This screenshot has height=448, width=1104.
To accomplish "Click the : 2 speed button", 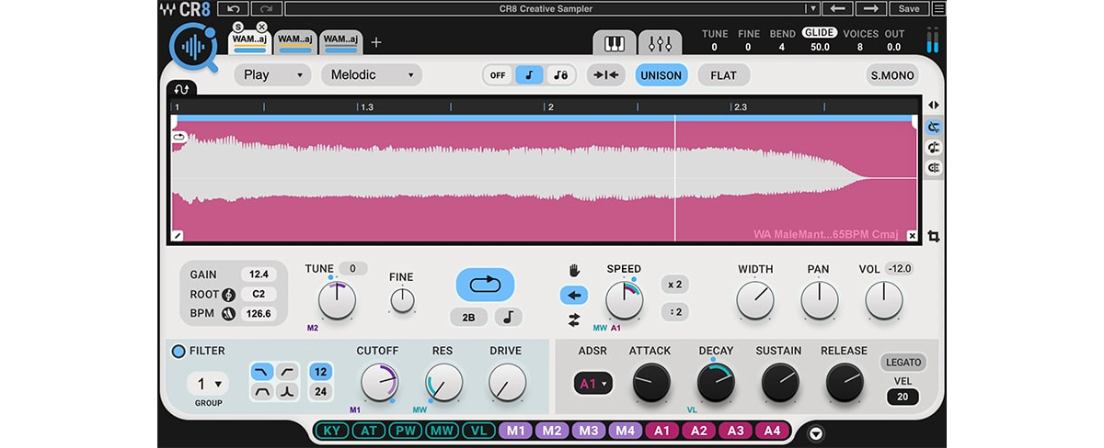I will pyautogui.click(x=674, y=312).
